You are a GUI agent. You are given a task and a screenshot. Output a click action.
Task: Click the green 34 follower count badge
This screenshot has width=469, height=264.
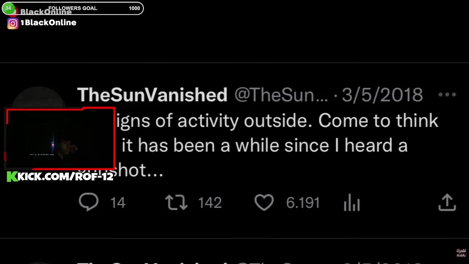click(8, 8)
